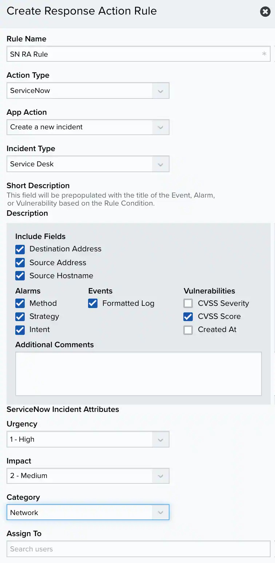The image size is (275, 563).
Task: Enable the CVSS Severity checkbox
Action: click(188, 303)
